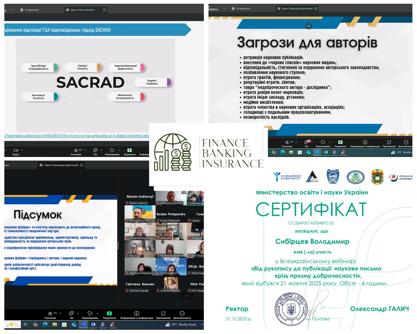The height and width of the screenshot is (334, 417).
Task: Close overlay with X above Загрози для авторів
Action: (x=309, y=26)
